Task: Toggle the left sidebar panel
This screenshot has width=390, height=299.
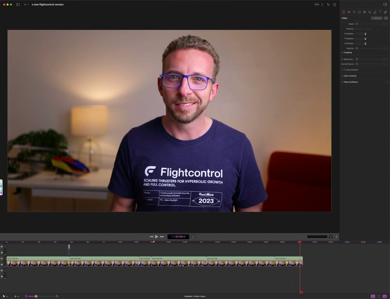Action: pyautogui.click(x=18, y=5)
